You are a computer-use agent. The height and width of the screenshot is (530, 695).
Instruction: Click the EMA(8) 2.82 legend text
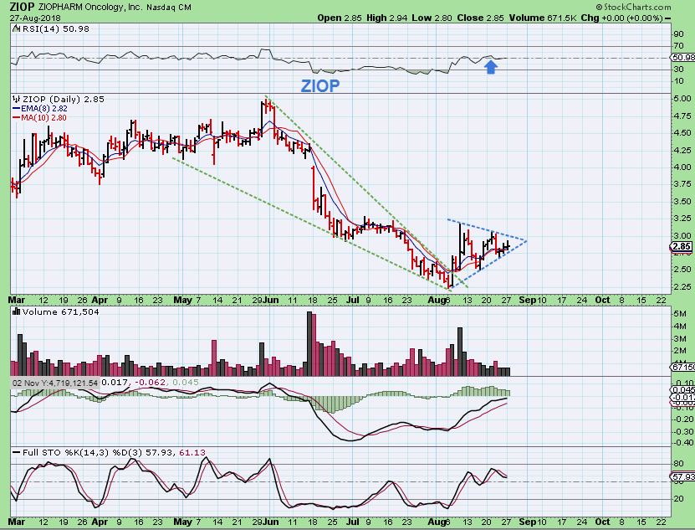pyautogui.click(x=44, y=109)
